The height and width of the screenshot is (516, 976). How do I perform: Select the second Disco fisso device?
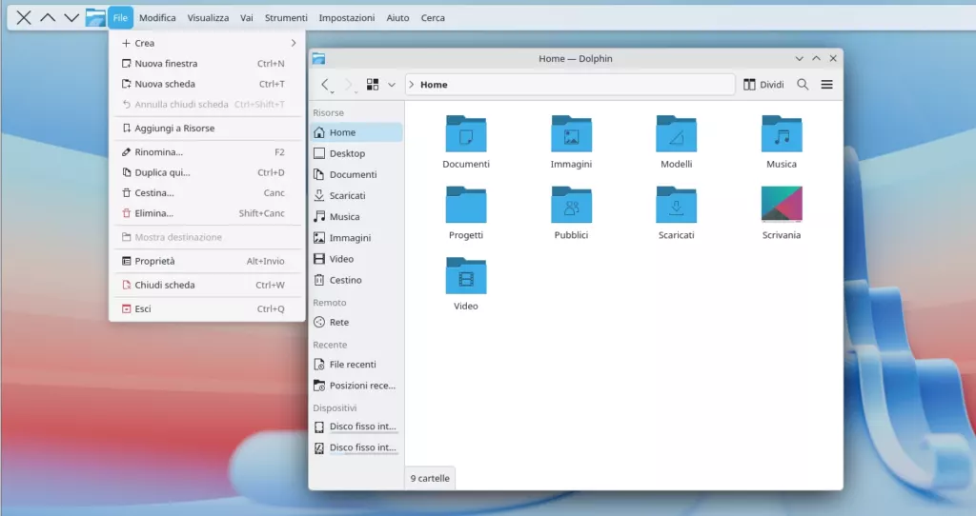356,447
